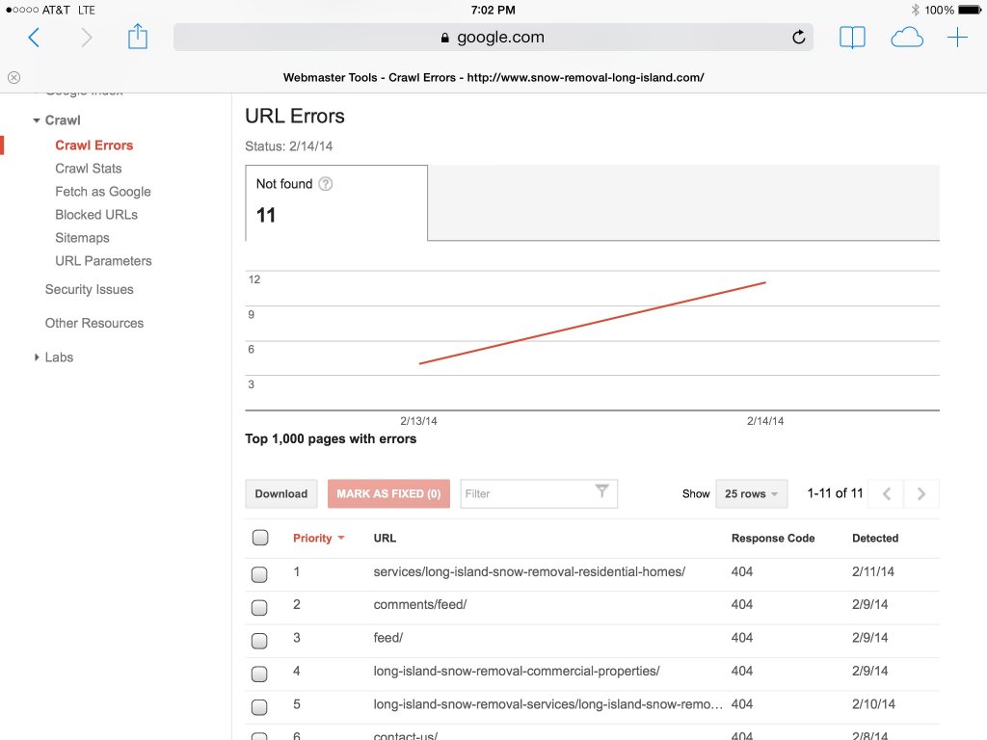Open the commercial-properties URL link
Screen dimensions: 987x740
pyautogui.click(x=517, y=672)
